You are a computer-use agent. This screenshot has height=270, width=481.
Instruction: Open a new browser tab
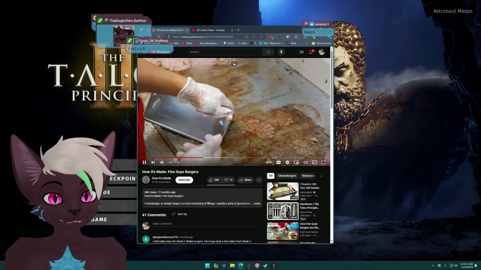pos(238,30)
